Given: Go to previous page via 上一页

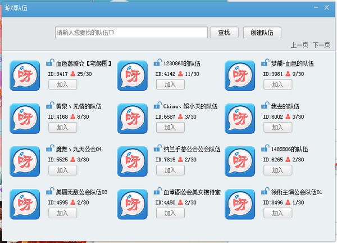Looking at the screenshot, I should point(299,45).
